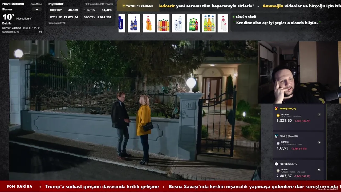This screenshot has height=192, width=341.
Task: Click the gold medal icon beside ALTIN
Action: (276, 109)
